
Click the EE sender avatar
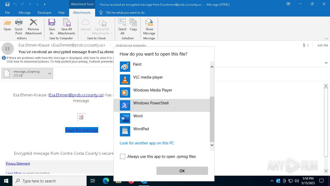point(8,49)
